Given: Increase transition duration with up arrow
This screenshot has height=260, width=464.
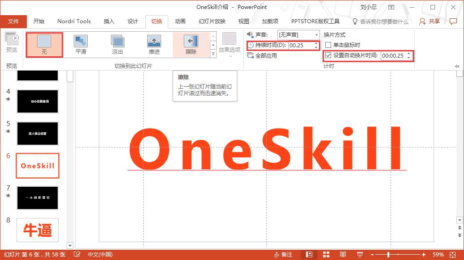Looking at the screenshot, I should pos(316,43).
